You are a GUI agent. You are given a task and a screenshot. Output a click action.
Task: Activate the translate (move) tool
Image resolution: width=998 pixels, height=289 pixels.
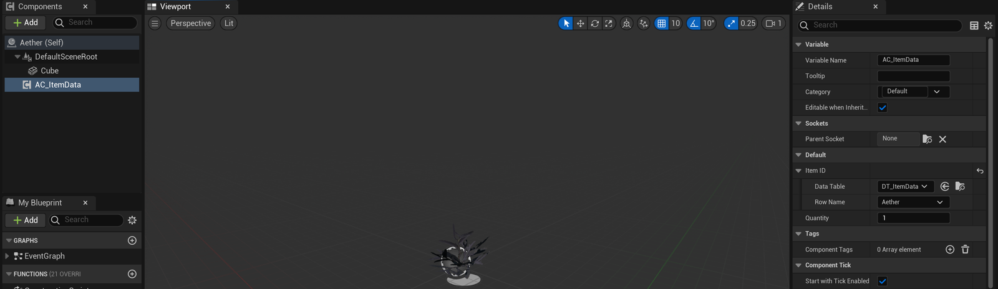tap(580, 24)
